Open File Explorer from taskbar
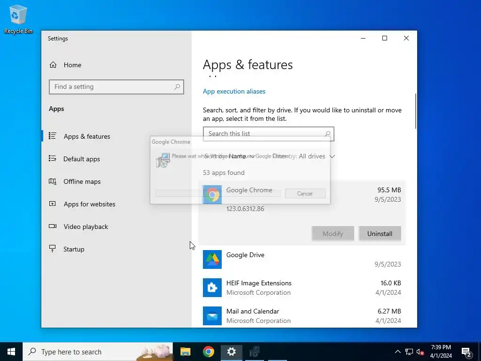 [x=185, y=352]
